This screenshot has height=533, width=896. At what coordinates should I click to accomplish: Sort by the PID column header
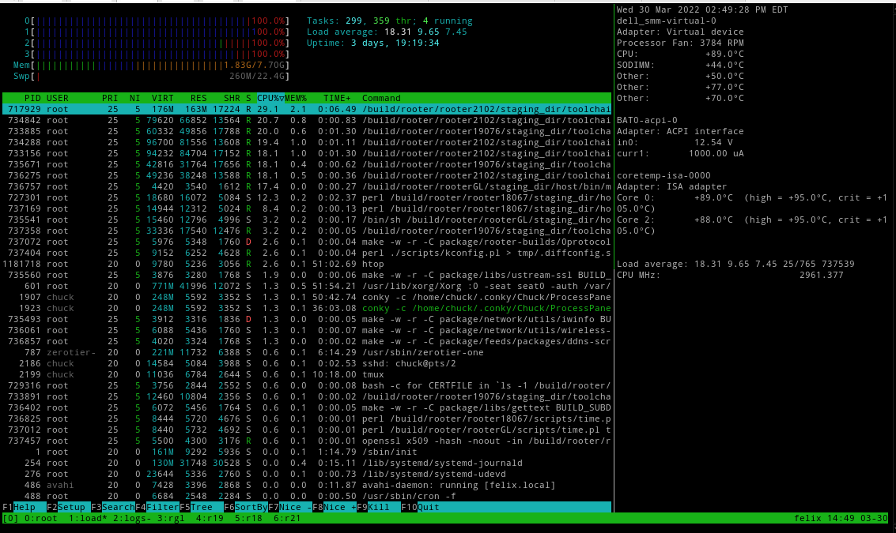pos(32,98)
